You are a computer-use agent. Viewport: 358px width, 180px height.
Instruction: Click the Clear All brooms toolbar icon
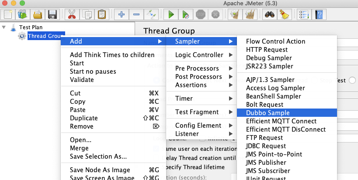[250, 14]
